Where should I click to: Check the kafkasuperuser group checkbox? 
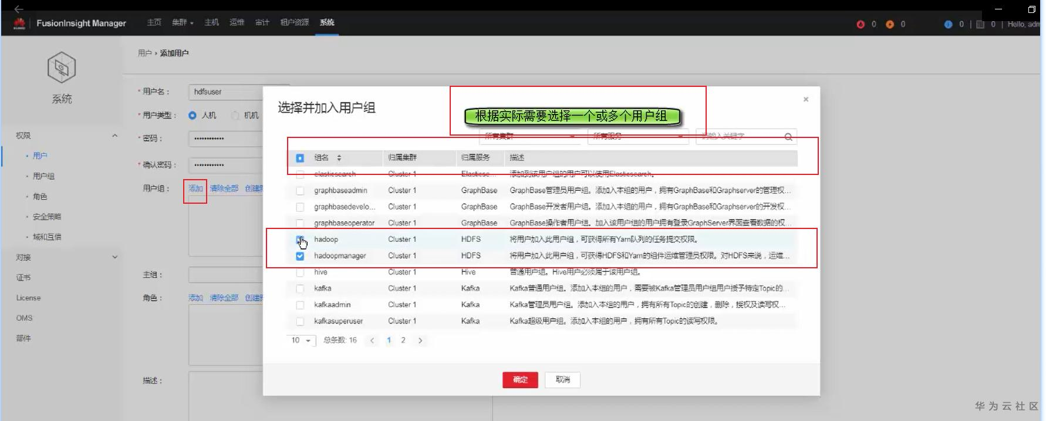[300, 322]
